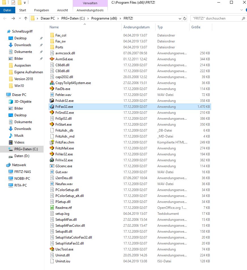Open Schnellzugriff in the navigation pane
This screenshot has height=270, width=247.
22,31
